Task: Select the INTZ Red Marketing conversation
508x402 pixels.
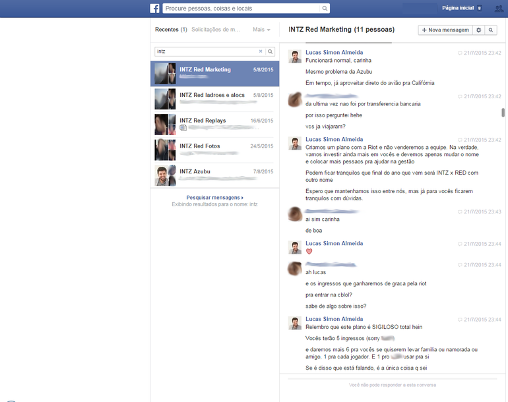Action: pos(215,73)
